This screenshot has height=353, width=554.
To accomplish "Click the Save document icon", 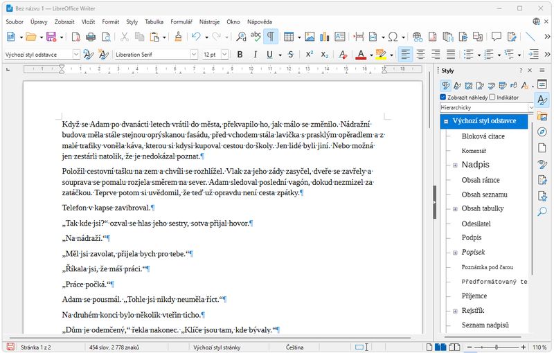I will pyautogui.click(x=51, y=37).
